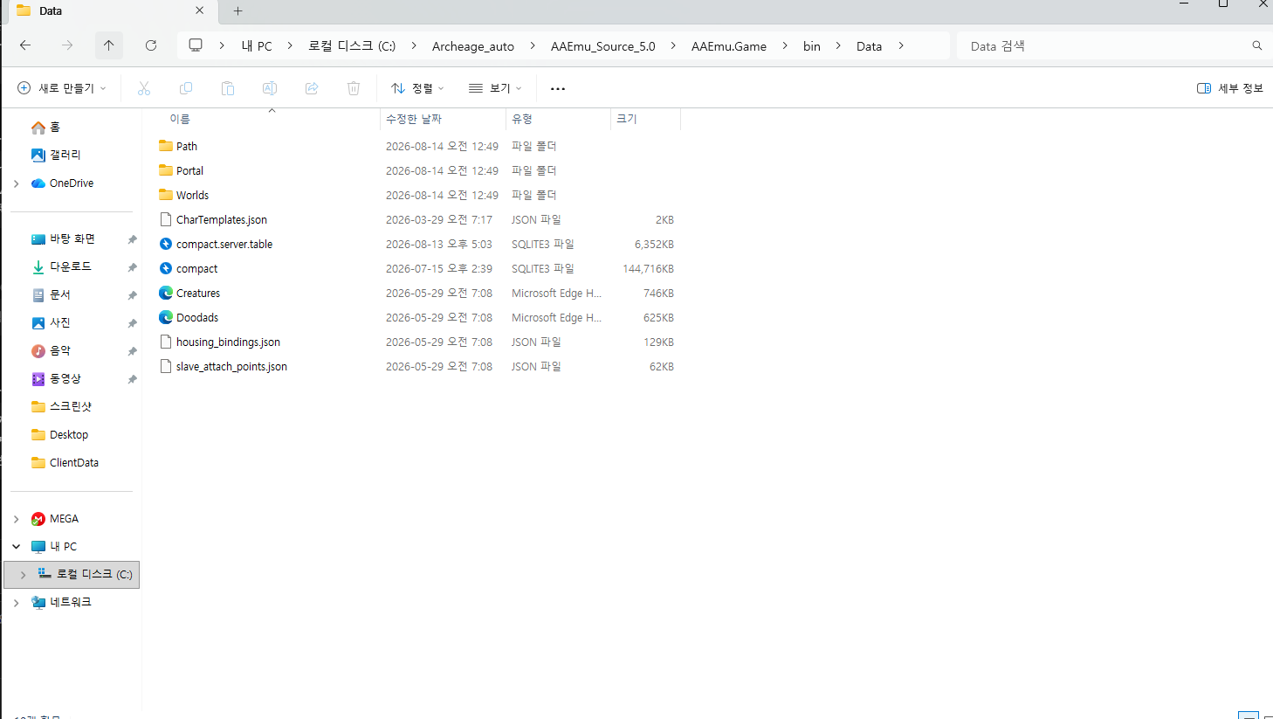Toggle the 세부 정보 details pane
Image resolution: width=1273 pixels, height=719 pixels.
click(x=1230, y=88)
